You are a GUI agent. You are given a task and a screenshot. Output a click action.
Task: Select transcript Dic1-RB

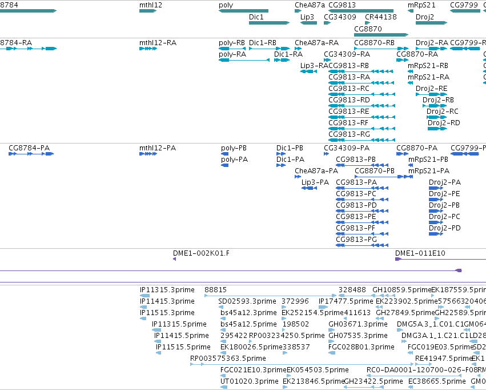263,43
